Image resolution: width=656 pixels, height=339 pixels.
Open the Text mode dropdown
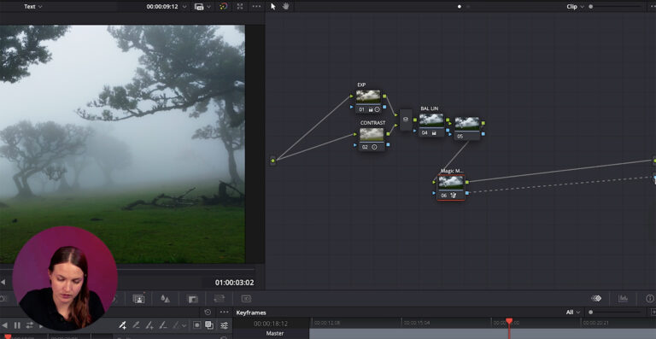coord(32,7)
